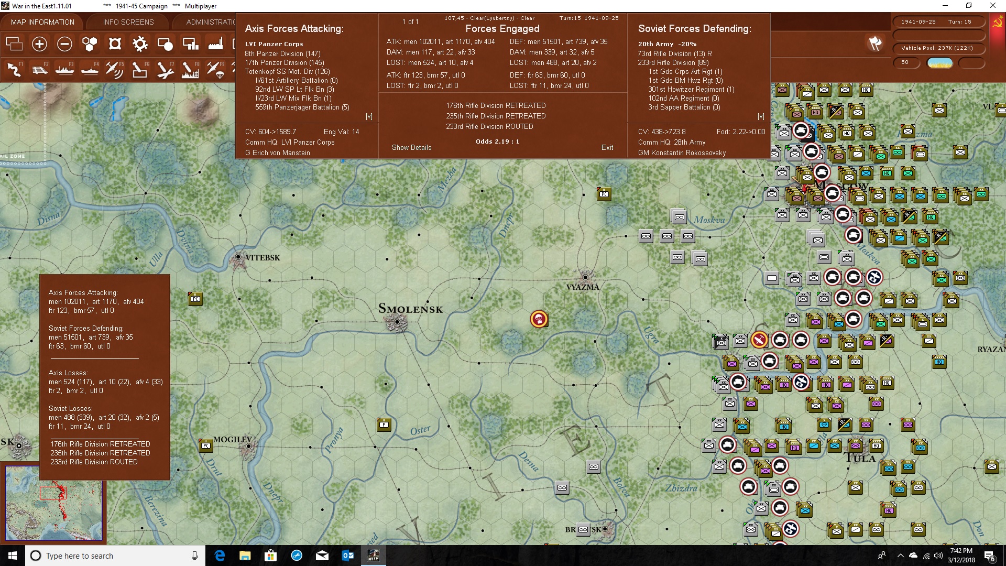Click the weather indicator clear-sky swatch
The height and width of the screenshot is (566, 1006).
940,63
